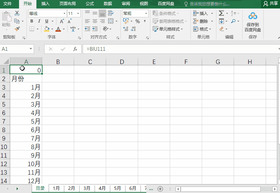Save to Baidu Netdisk
280x193 pixels.
253,22
